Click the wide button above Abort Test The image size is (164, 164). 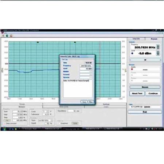[x=145, y=87]
